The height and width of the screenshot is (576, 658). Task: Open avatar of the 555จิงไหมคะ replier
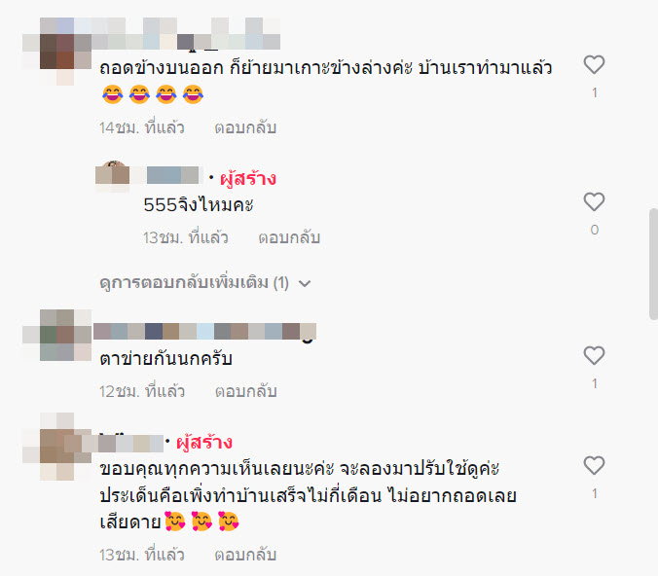(113, 176)
